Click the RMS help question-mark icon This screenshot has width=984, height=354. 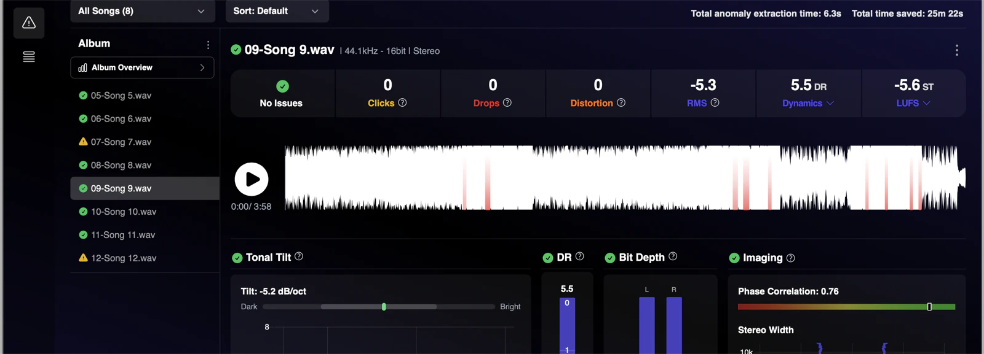click(715, 102)
